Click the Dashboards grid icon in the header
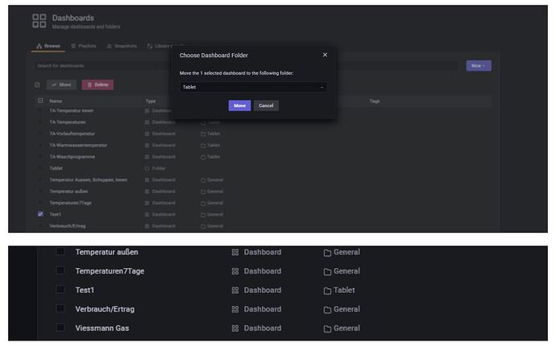This screenshot has width=556, height=355. 39,22
